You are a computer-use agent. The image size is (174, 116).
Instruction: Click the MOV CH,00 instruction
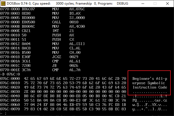tap(40, 52)
